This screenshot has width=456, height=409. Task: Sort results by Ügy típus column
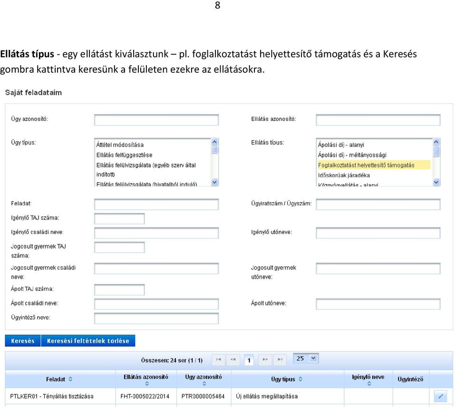pos(301,379)
